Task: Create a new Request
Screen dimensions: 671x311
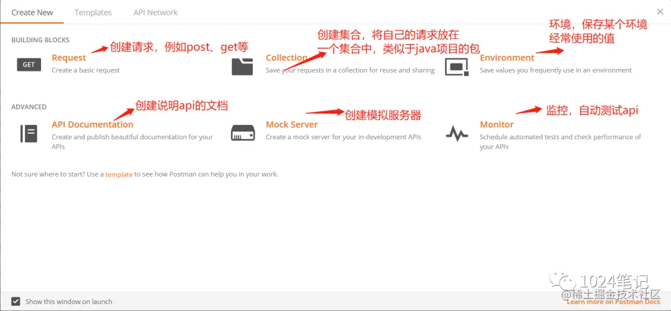Action: point(68,58)
